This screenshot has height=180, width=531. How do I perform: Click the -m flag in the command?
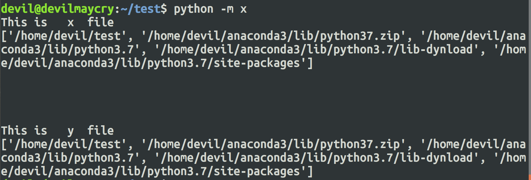[x=227, y=9]
